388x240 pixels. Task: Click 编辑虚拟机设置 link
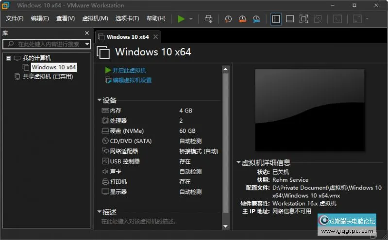(x=132, y=80)
